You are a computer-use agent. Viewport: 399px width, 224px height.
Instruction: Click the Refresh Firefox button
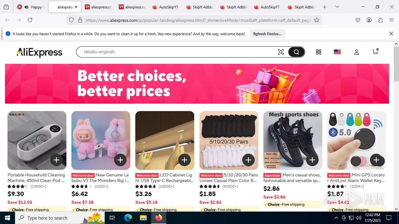[267, 34]
